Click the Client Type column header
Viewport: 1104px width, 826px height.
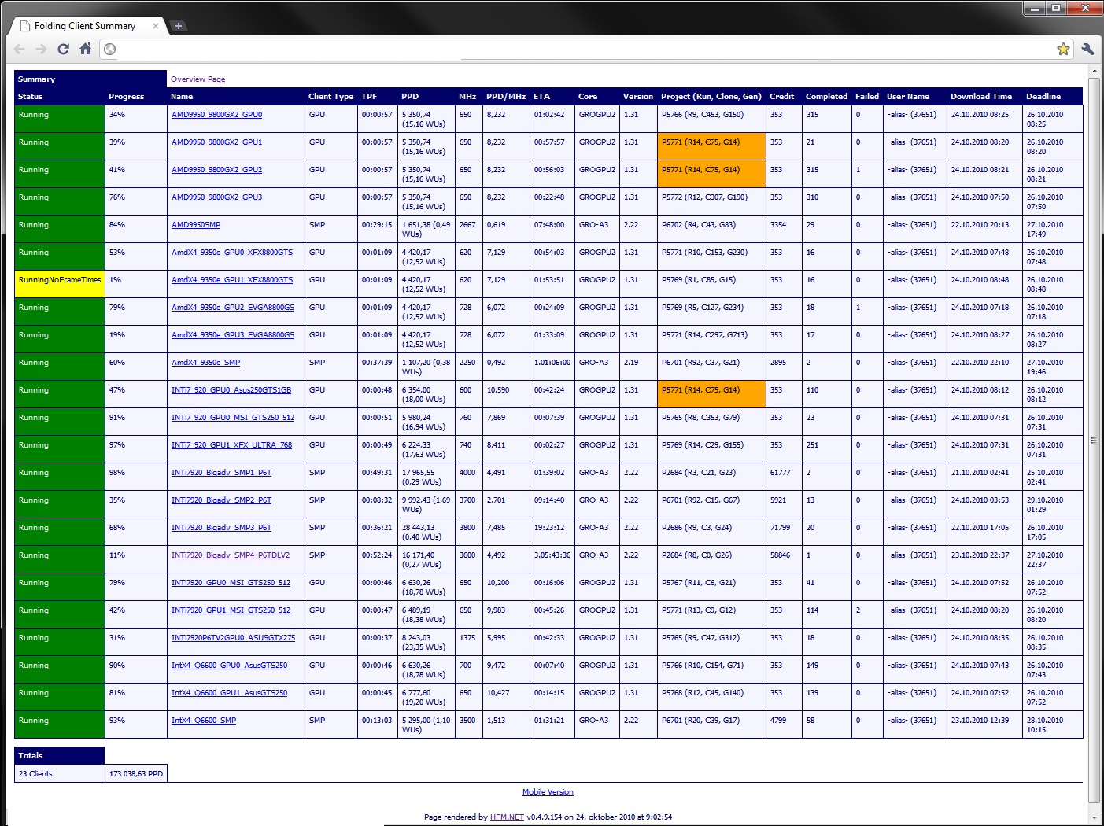(x=330, y=97)
